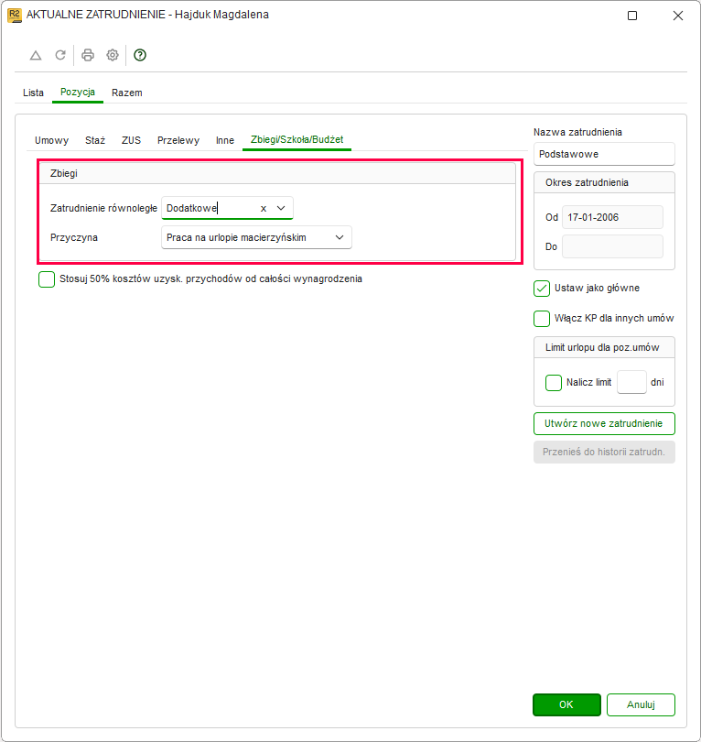Viewport: 701px width, 742px height.
Task: Open the Staż subtab
Action: click(95, 140)
